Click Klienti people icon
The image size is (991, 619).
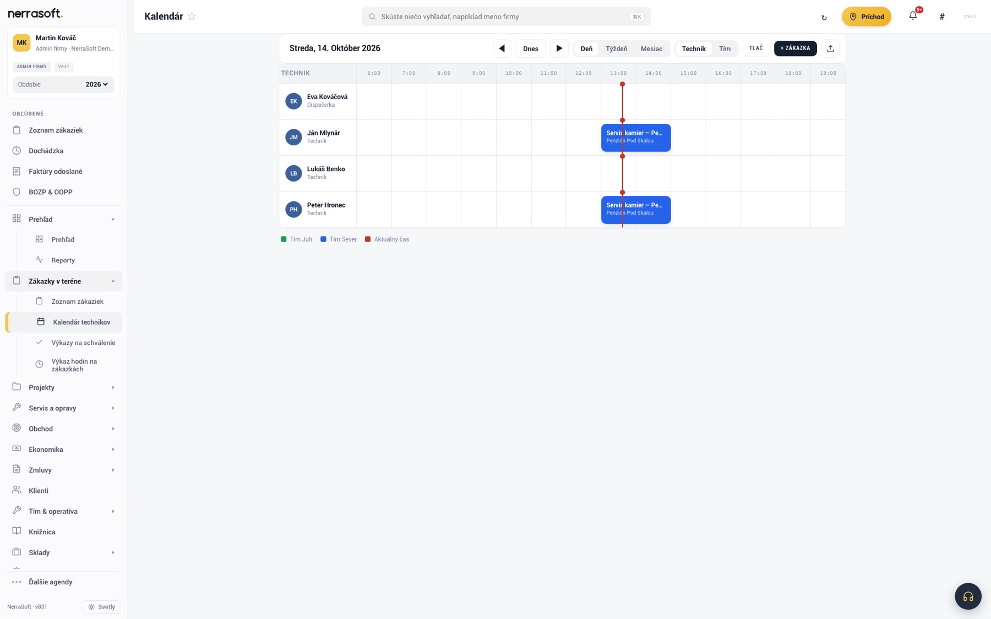click(17, 490)
